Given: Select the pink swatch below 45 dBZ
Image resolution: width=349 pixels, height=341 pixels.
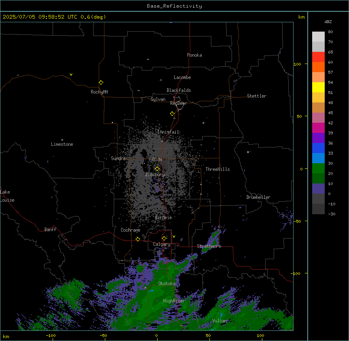Looking at the screenshot, I should [318, 117].
